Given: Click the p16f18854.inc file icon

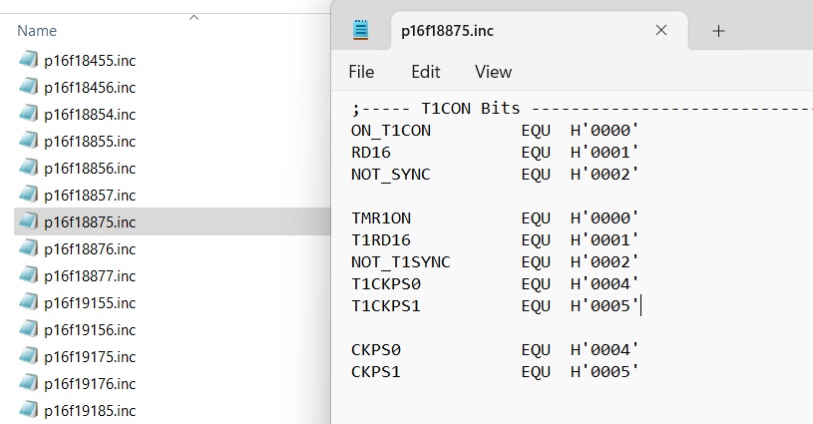Looking at the screenshot, I should click(x=28, y=114).
